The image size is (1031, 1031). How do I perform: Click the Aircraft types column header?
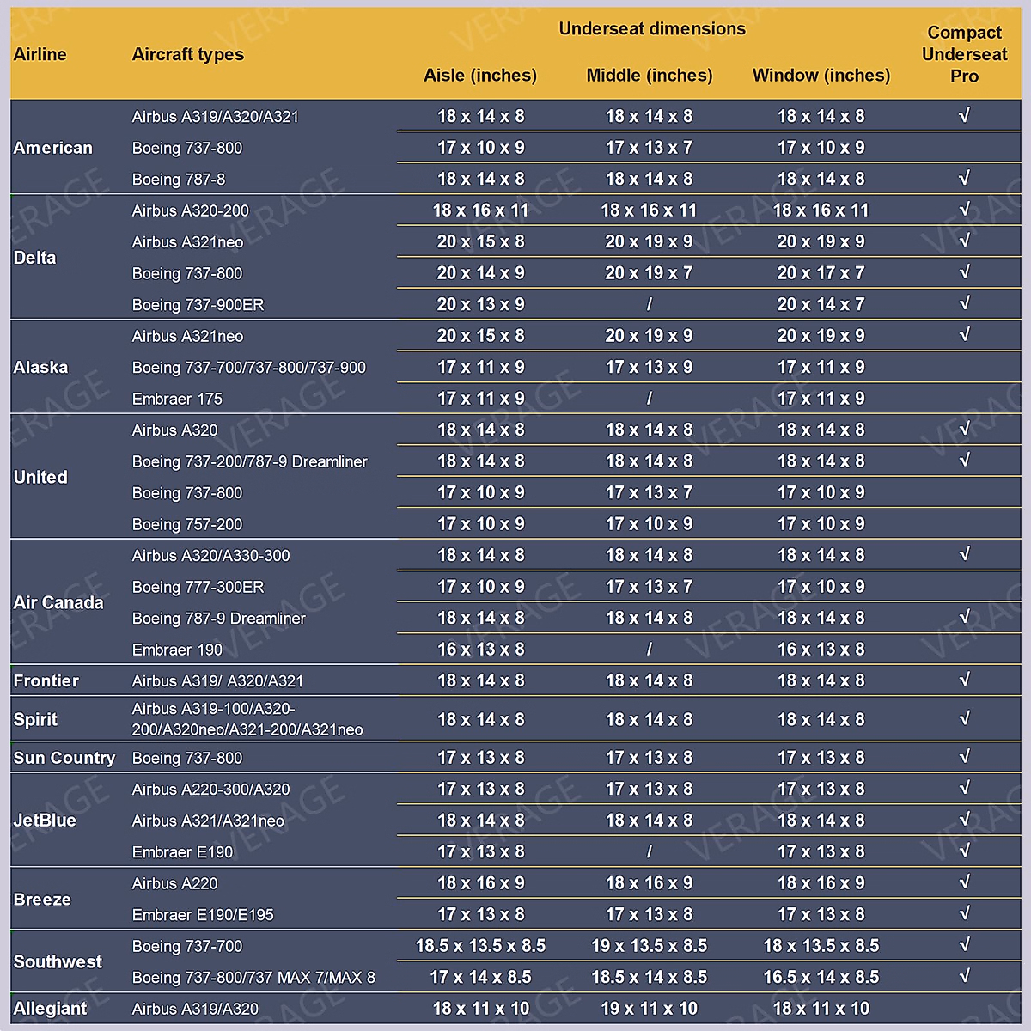click(188, 55)
